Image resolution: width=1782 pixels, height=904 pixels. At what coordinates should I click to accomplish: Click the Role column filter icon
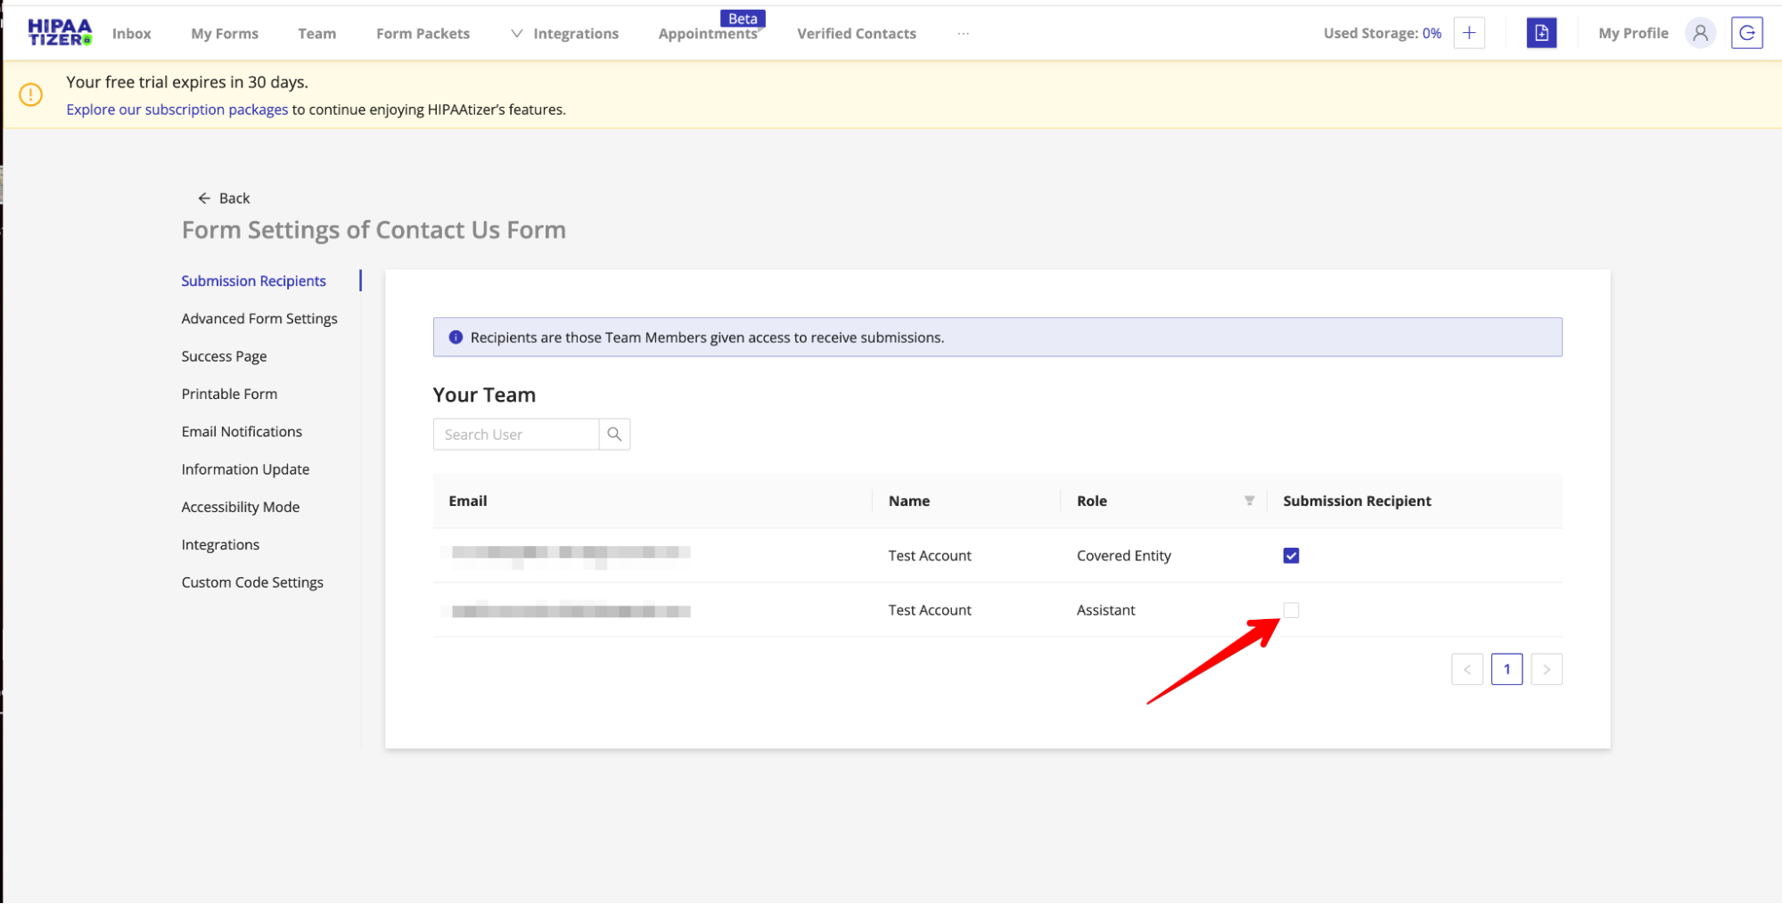pyautogui.click(x=1249, y=501)
